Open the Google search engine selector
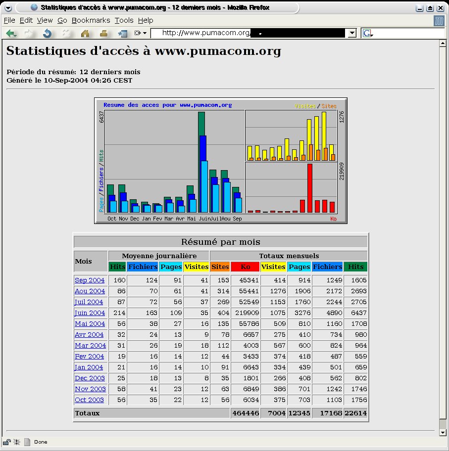Image resolution: width=449 pixels, height=451 pixels. tap(368, 33)
